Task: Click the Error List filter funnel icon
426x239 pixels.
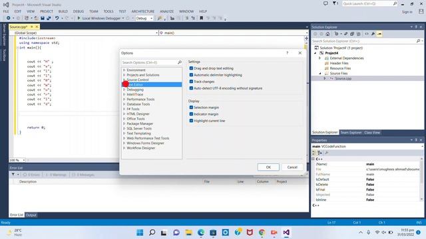Action: (13, 175)
